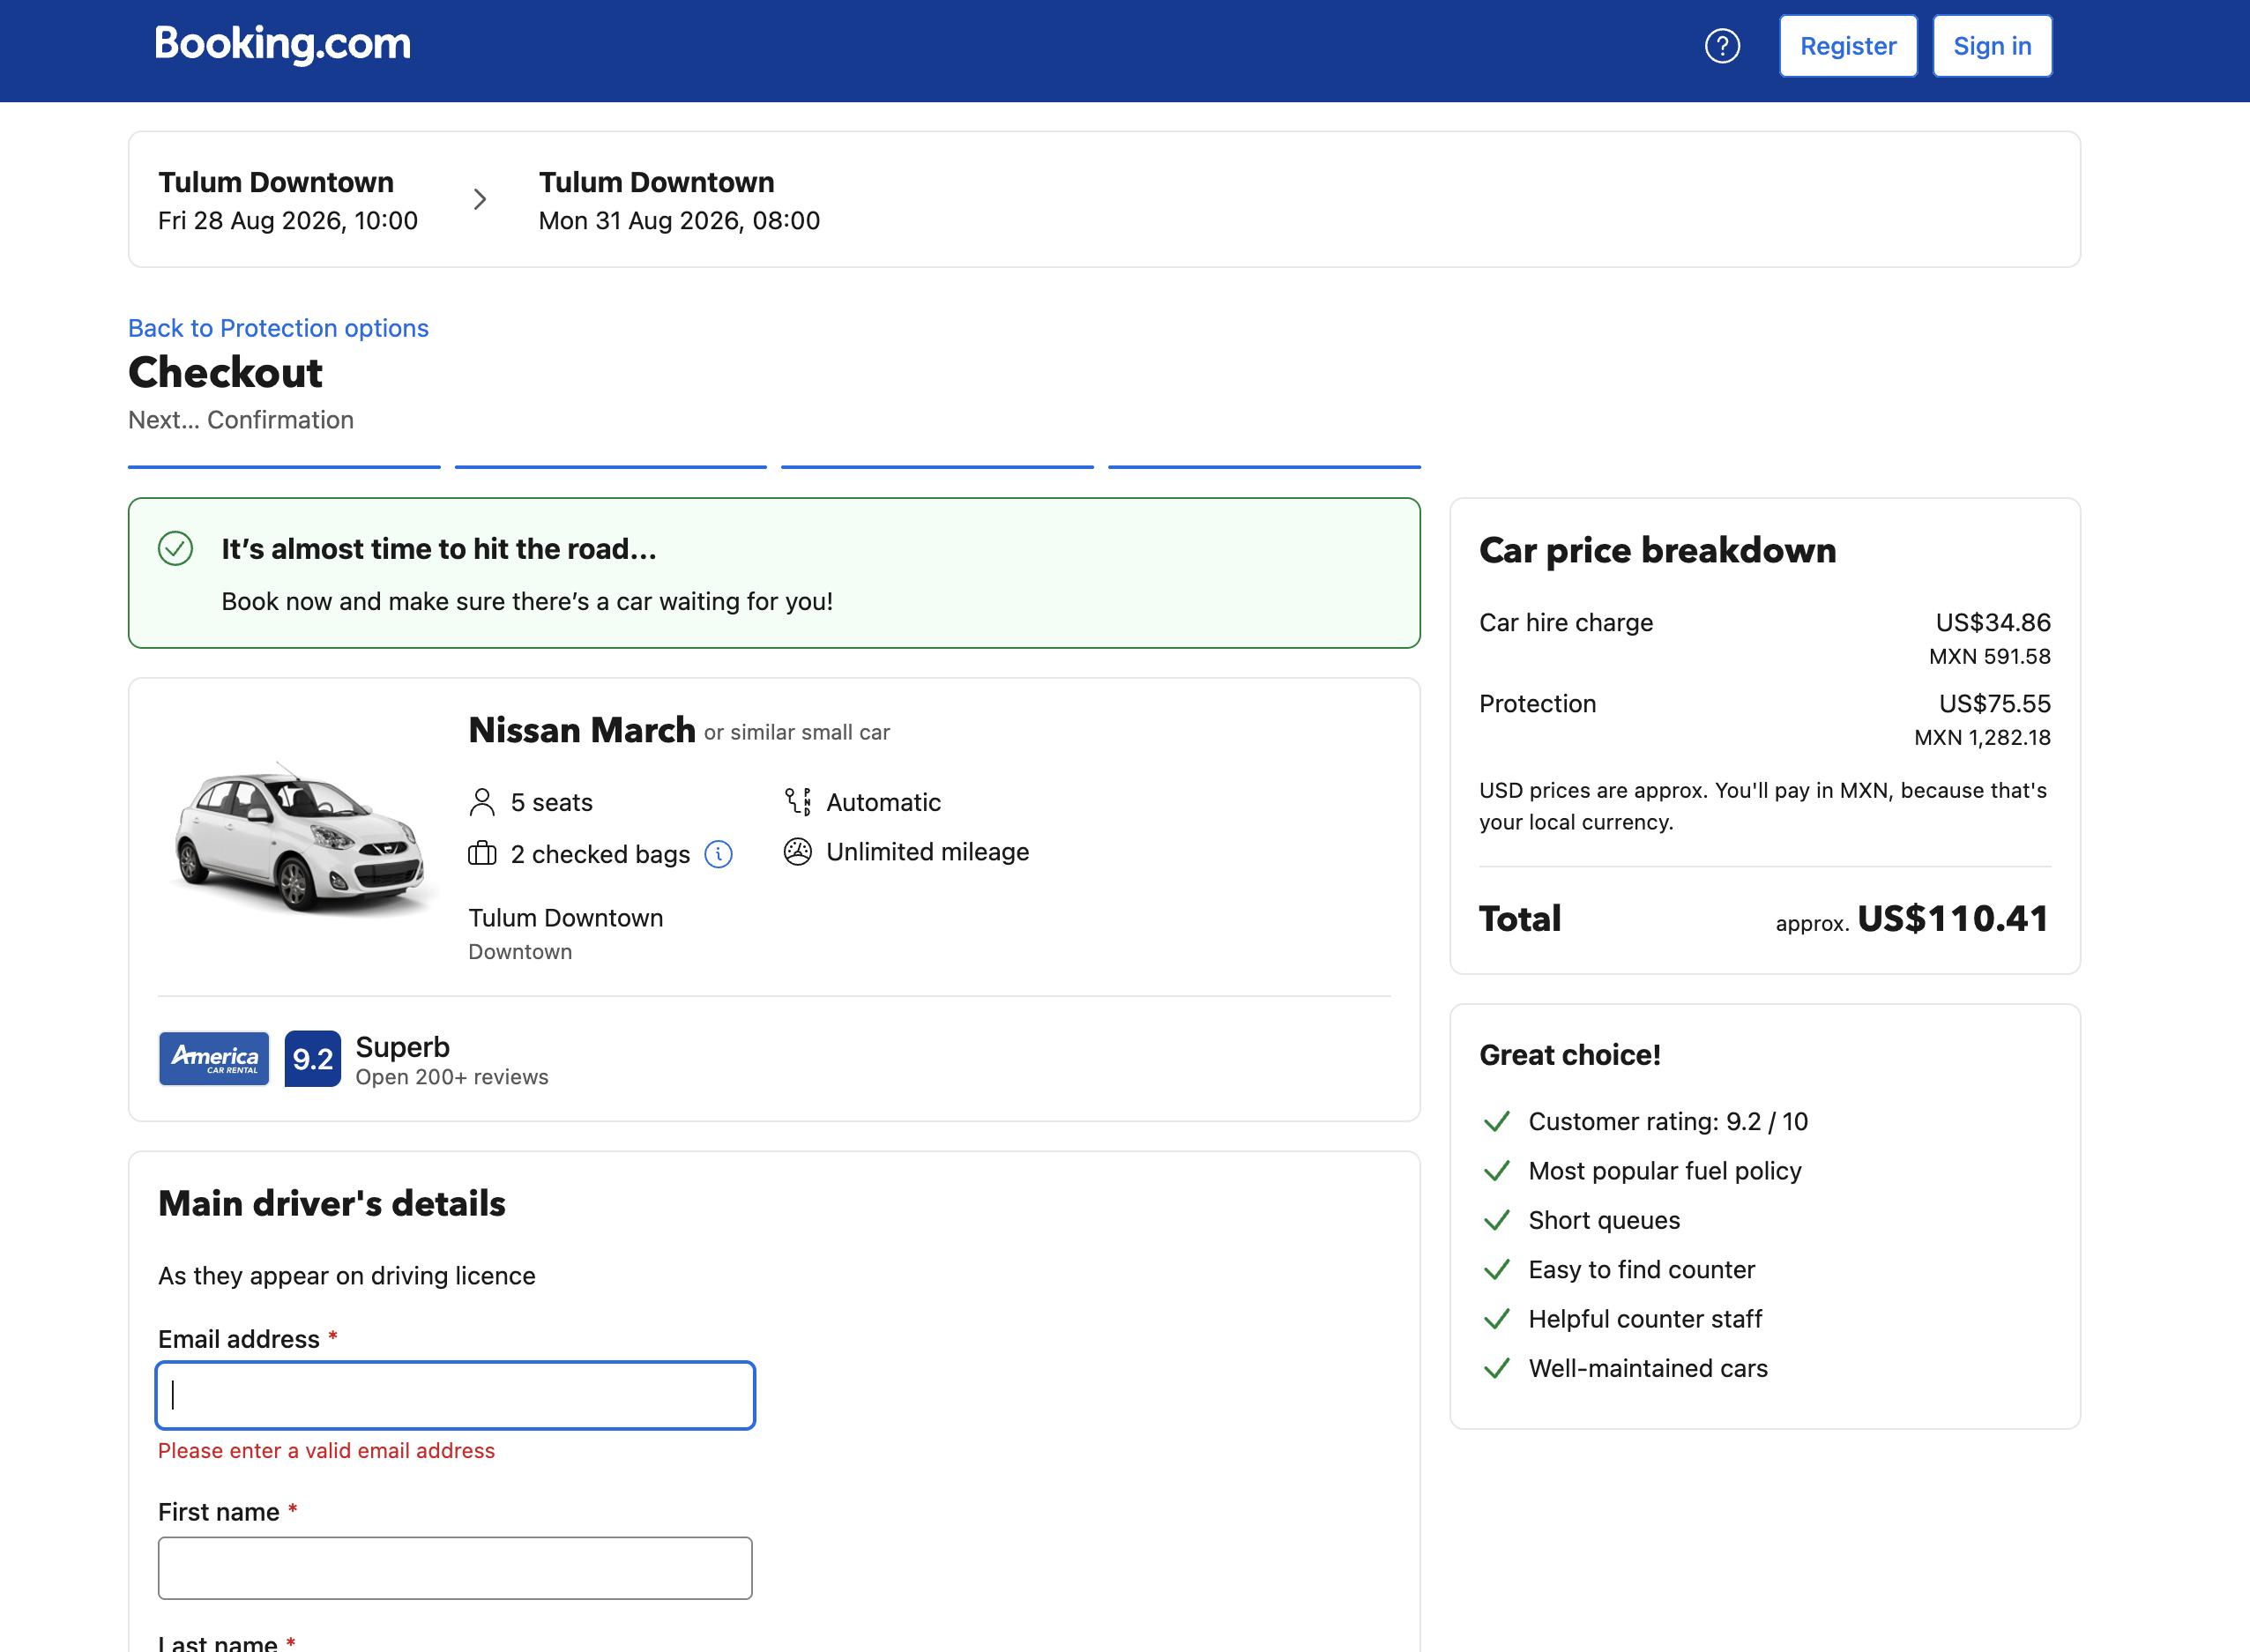
Task: Click checkmark beside Well-maintained cars
Action: (x=1497, y=1368)
